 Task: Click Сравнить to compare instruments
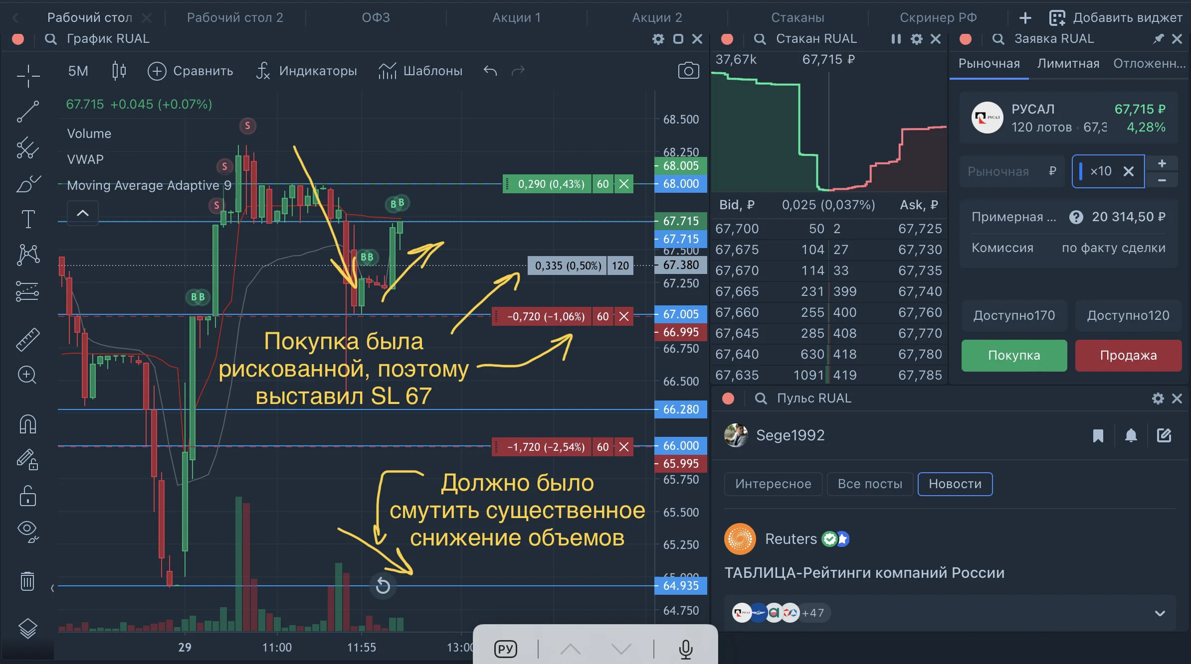pyautogui.click(x=190, y=71)
